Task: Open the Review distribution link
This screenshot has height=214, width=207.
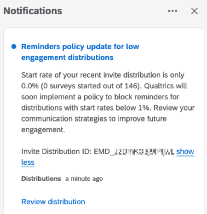Action: click(x=53, y=202)
